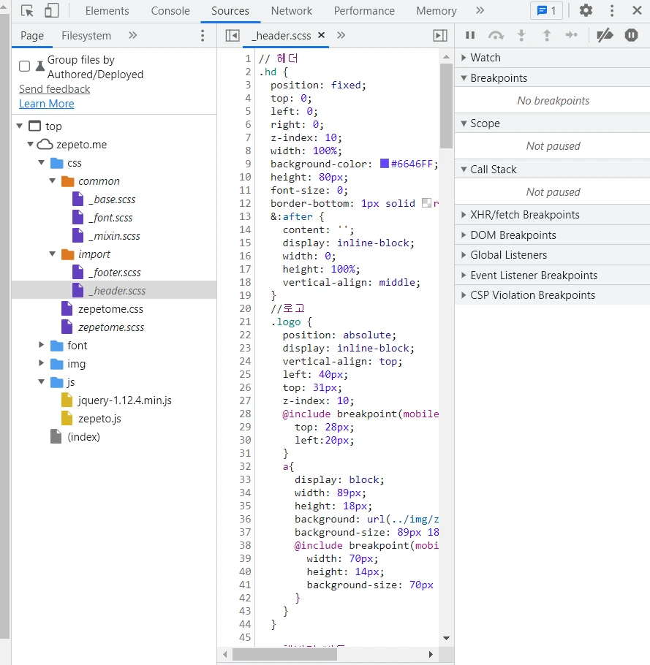The image size is (650, 665).
Task: Toggle pause on exceptions
Action: (631, 35)
